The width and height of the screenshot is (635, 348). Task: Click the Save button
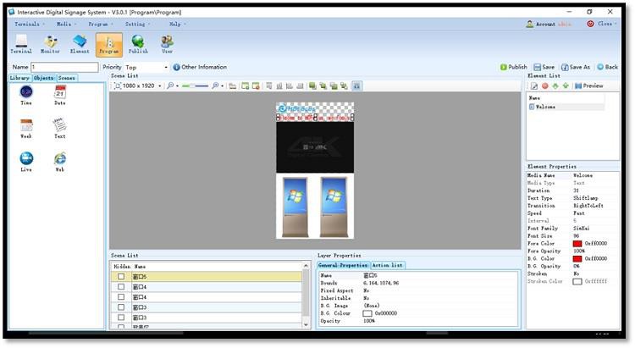[544, 67]
